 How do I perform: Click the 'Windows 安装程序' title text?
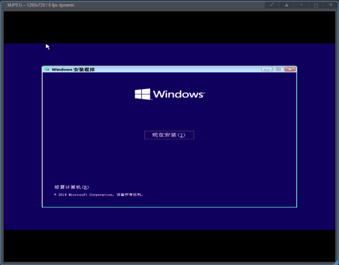73,70
